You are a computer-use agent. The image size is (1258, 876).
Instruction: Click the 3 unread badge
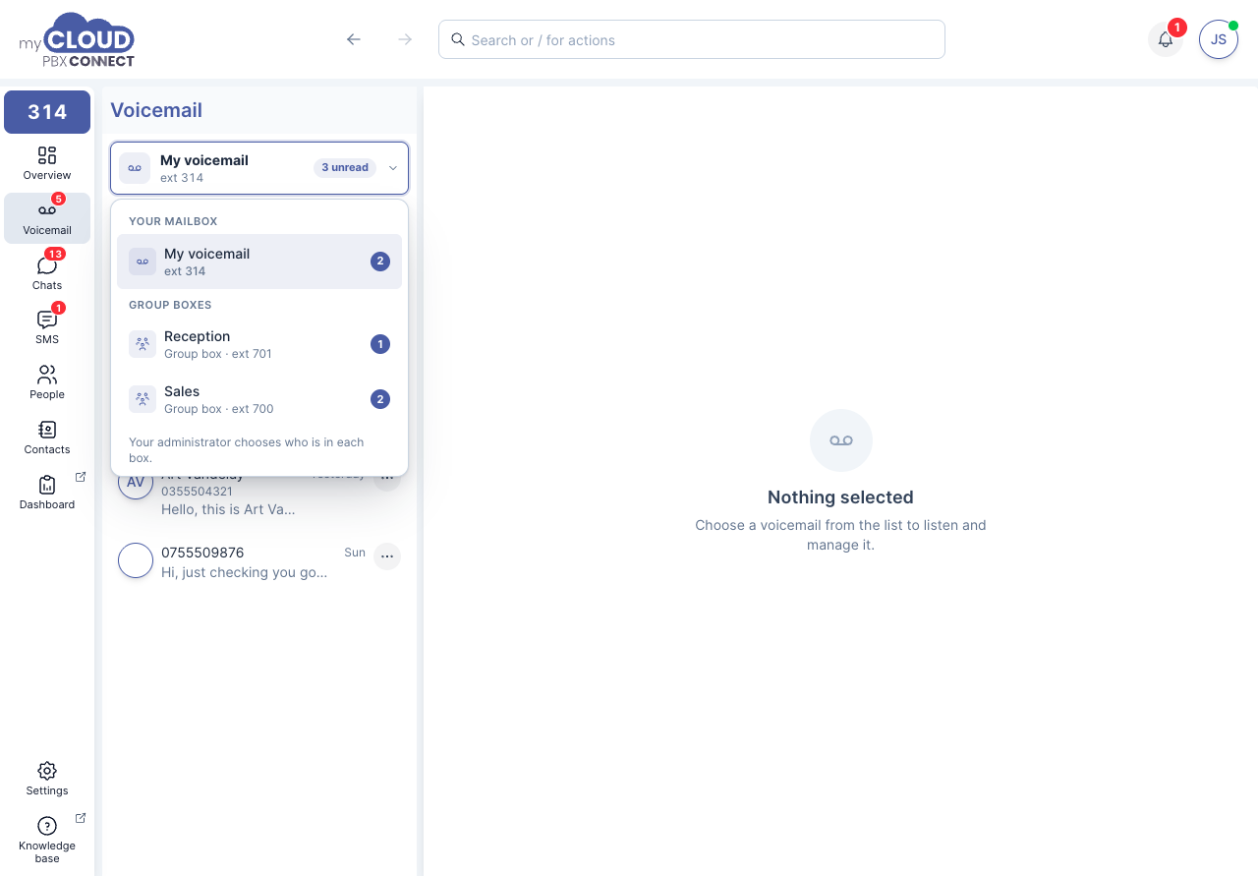345,168
